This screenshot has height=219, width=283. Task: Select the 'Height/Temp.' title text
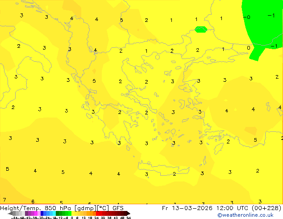(21, 208)
